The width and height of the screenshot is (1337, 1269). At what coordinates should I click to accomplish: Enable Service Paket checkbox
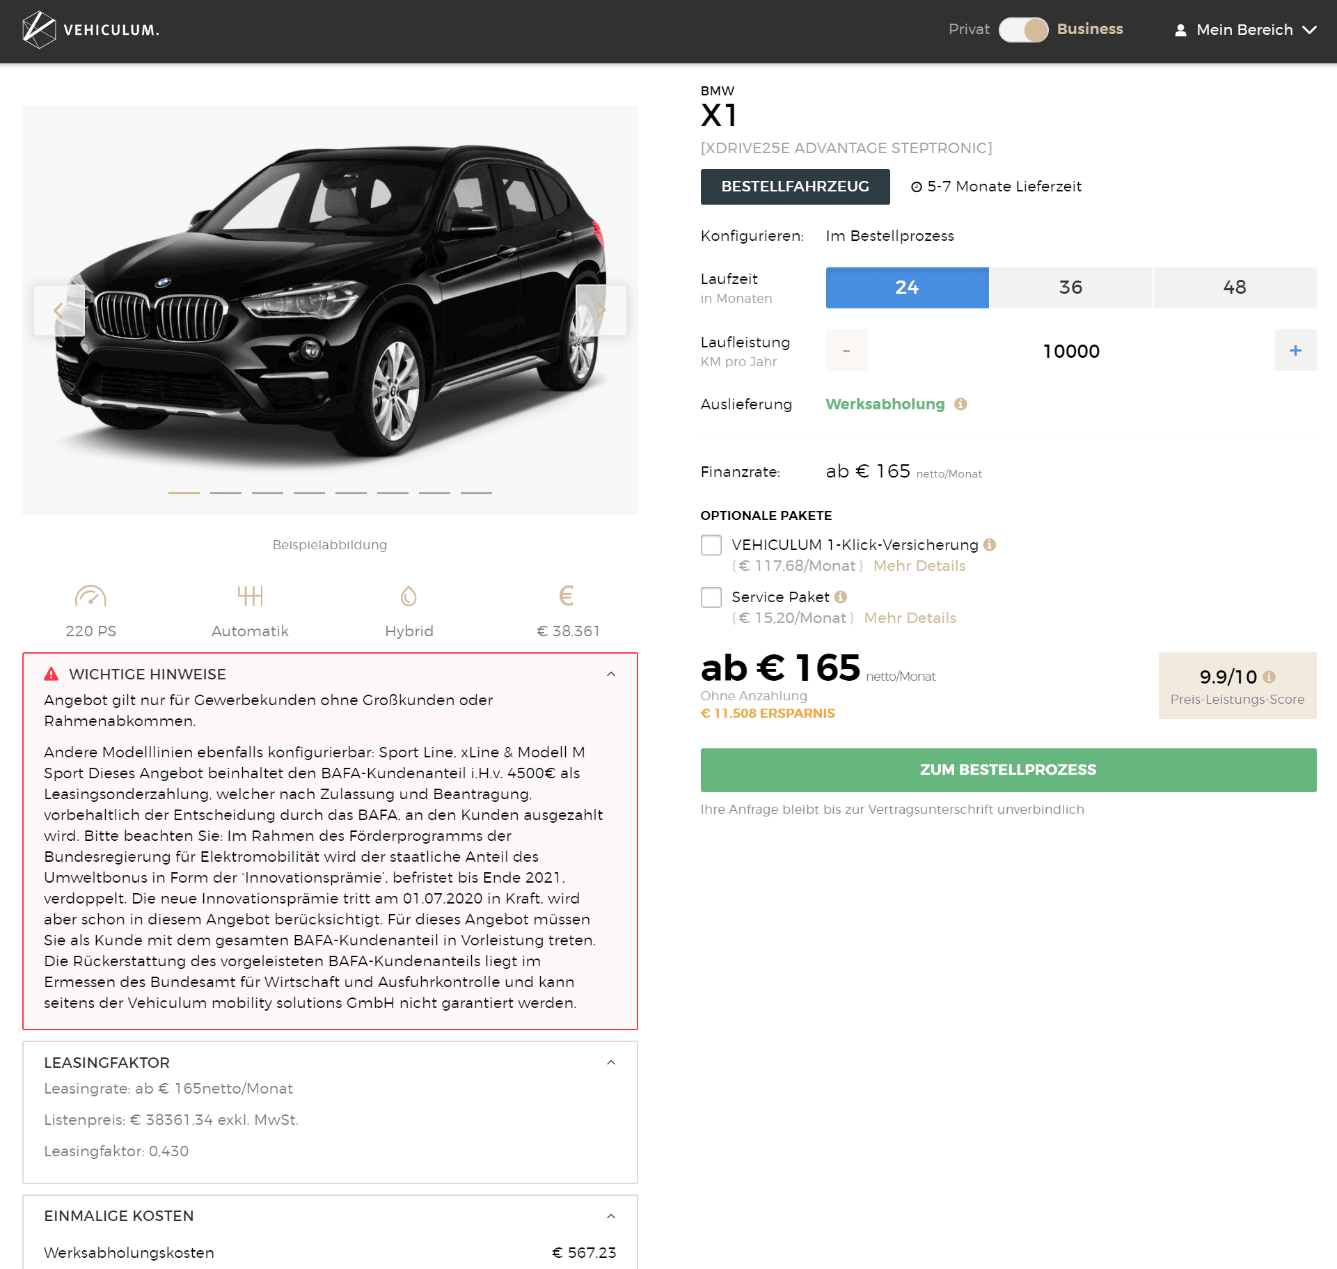coord(711,597)
